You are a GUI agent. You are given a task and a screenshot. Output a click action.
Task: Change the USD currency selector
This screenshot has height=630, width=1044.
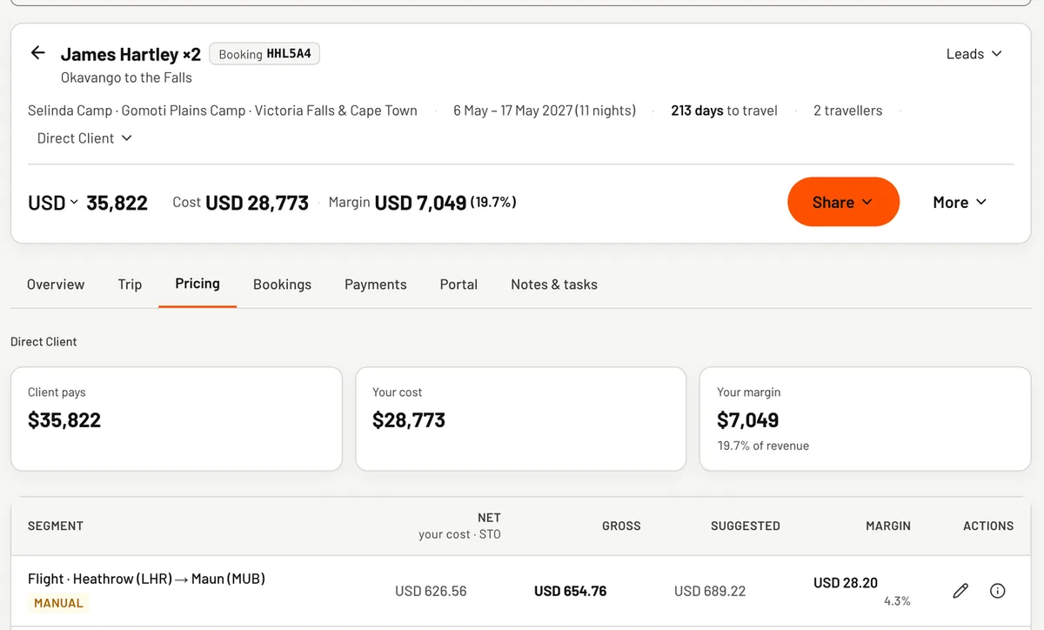click(53, 203)
